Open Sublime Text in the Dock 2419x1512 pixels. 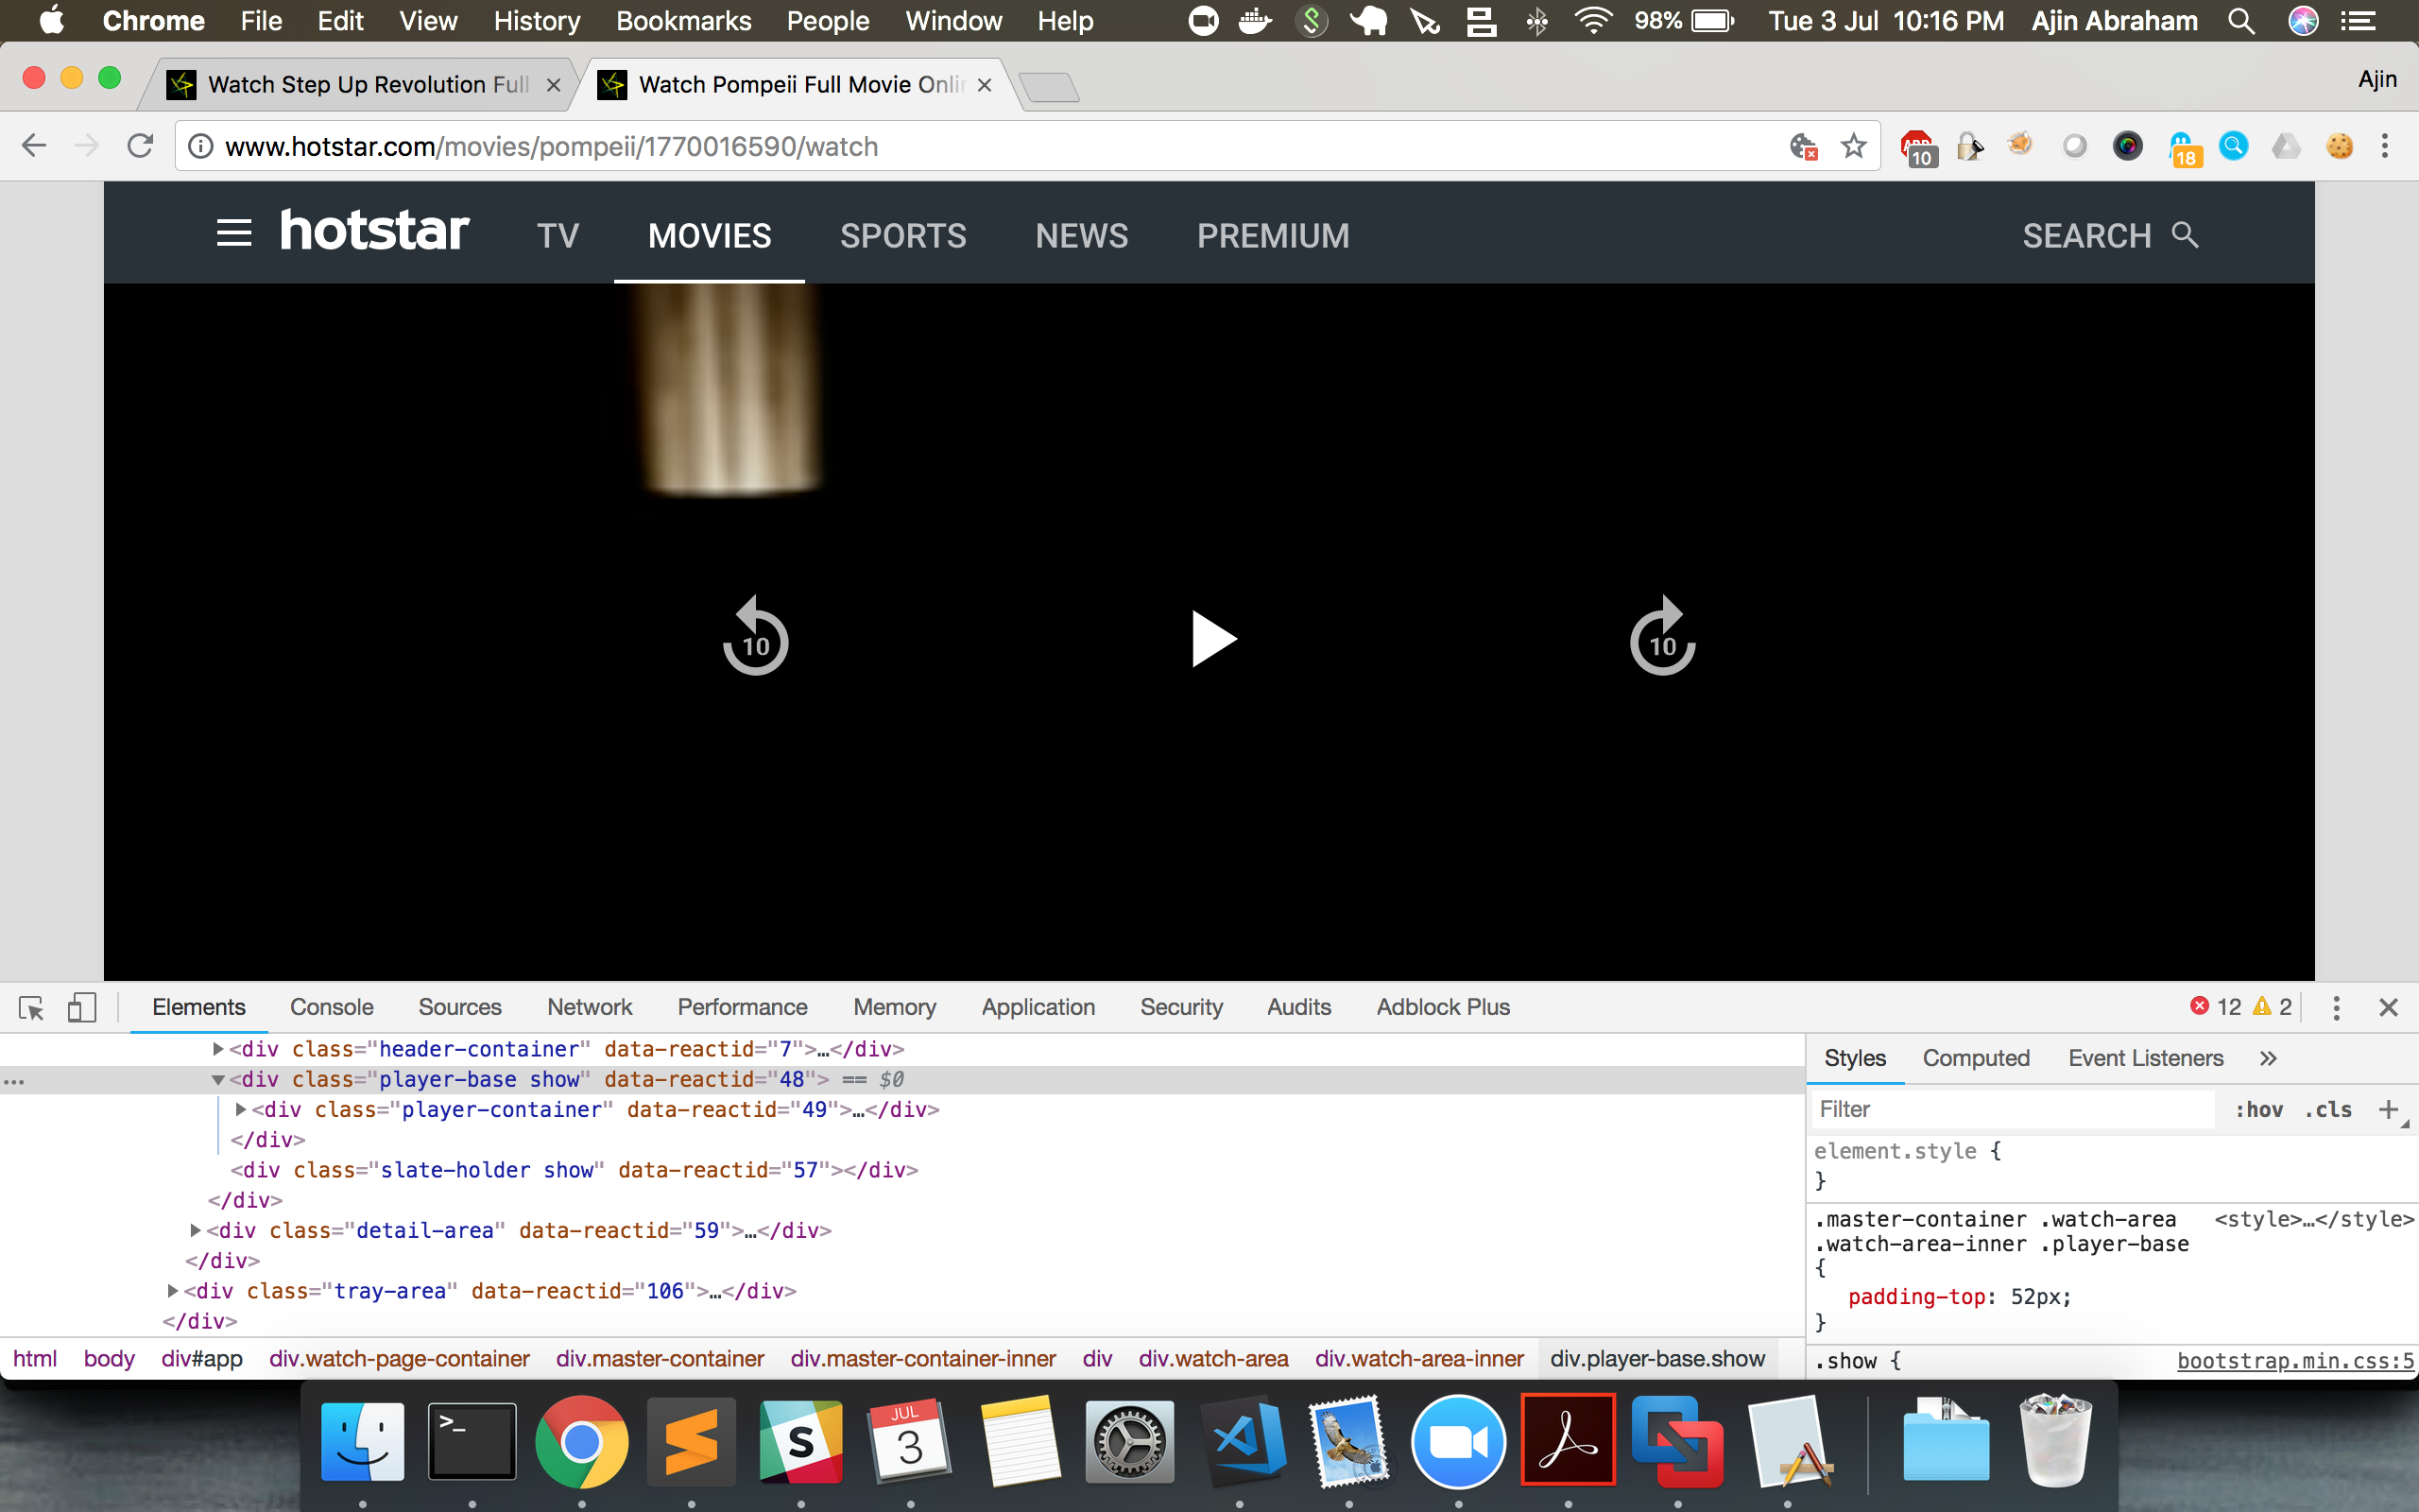click(691, 1441)
